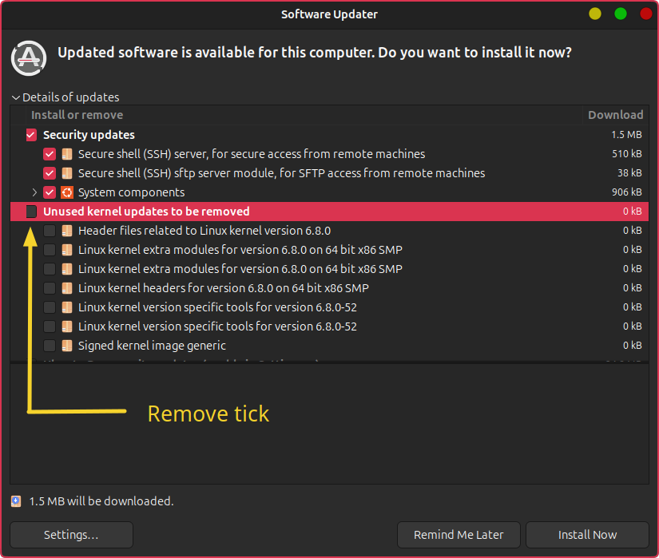The width and height of the screenshot is (659, 558).
Task: Click the first Linux kernel extra modules package icon
Action: tap(66, 249)
